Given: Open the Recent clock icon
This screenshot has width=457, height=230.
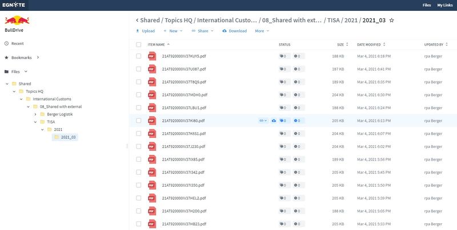Looking at the screenshot, I should coord(6,44).
